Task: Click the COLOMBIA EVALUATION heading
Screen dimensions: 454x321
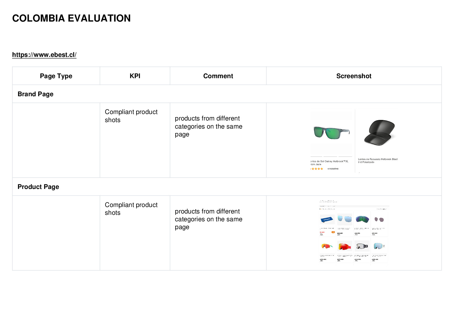Action: pyautogui.click(x=71, y=18)
